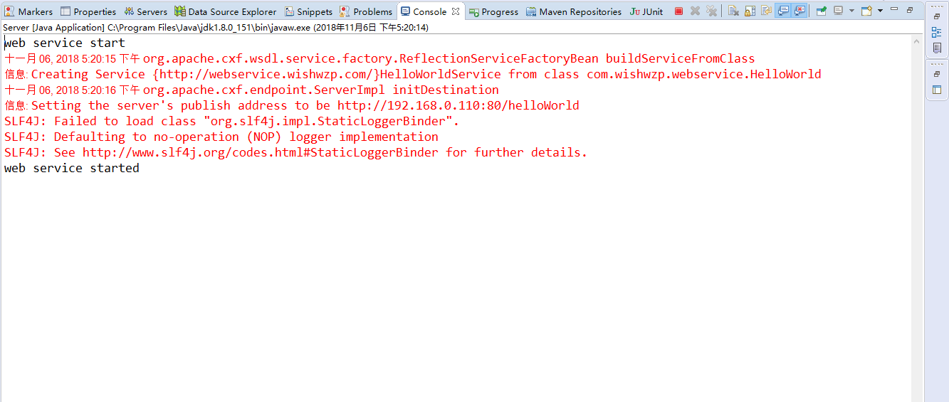Viewport: 949px width, 402px height.
Task: Click the 'web service start' output line
Action: tap(65, 43)
